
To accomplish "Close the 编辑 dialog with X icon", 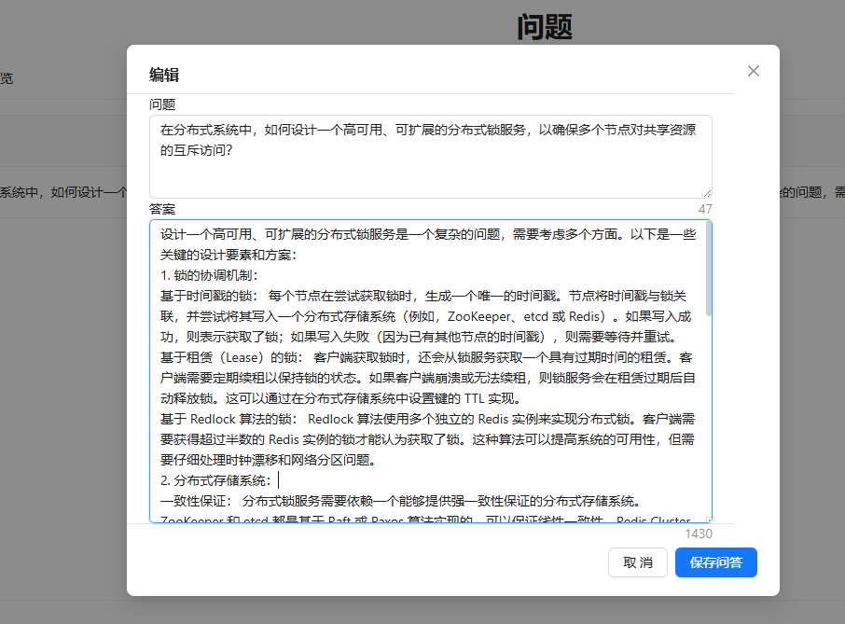I will click(x=754, y=71).
